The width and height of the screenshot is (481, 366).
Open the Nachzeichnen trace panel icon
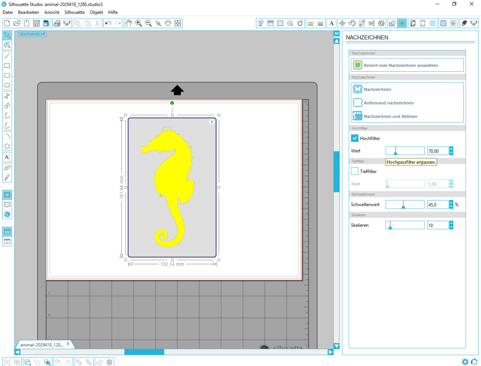coord(401,23)
